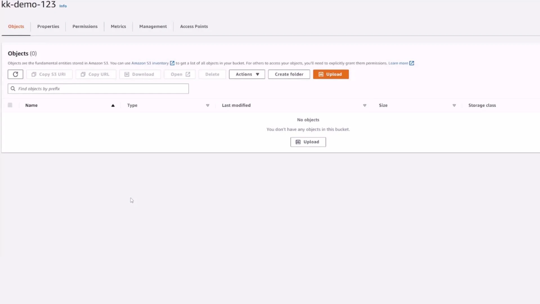The width and height of the screenshot is (540, 304).
Task: Open the Actions dropdown
Action: tap(247, 74)
